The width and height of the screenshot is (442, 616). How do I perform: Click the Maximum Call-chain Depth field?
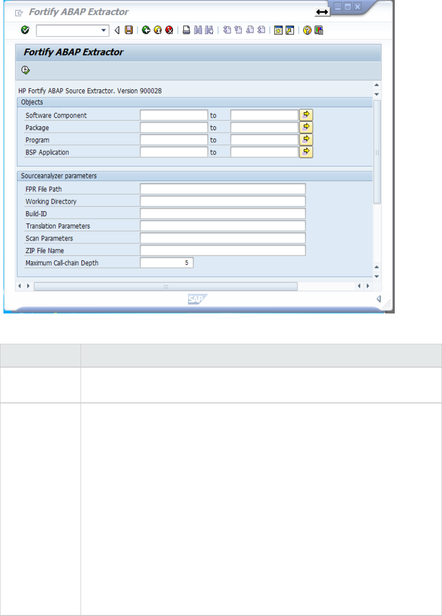click(167, 263)
